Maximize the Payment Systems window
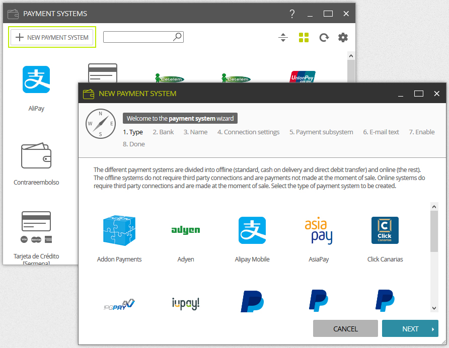 [x=328, y=14]
